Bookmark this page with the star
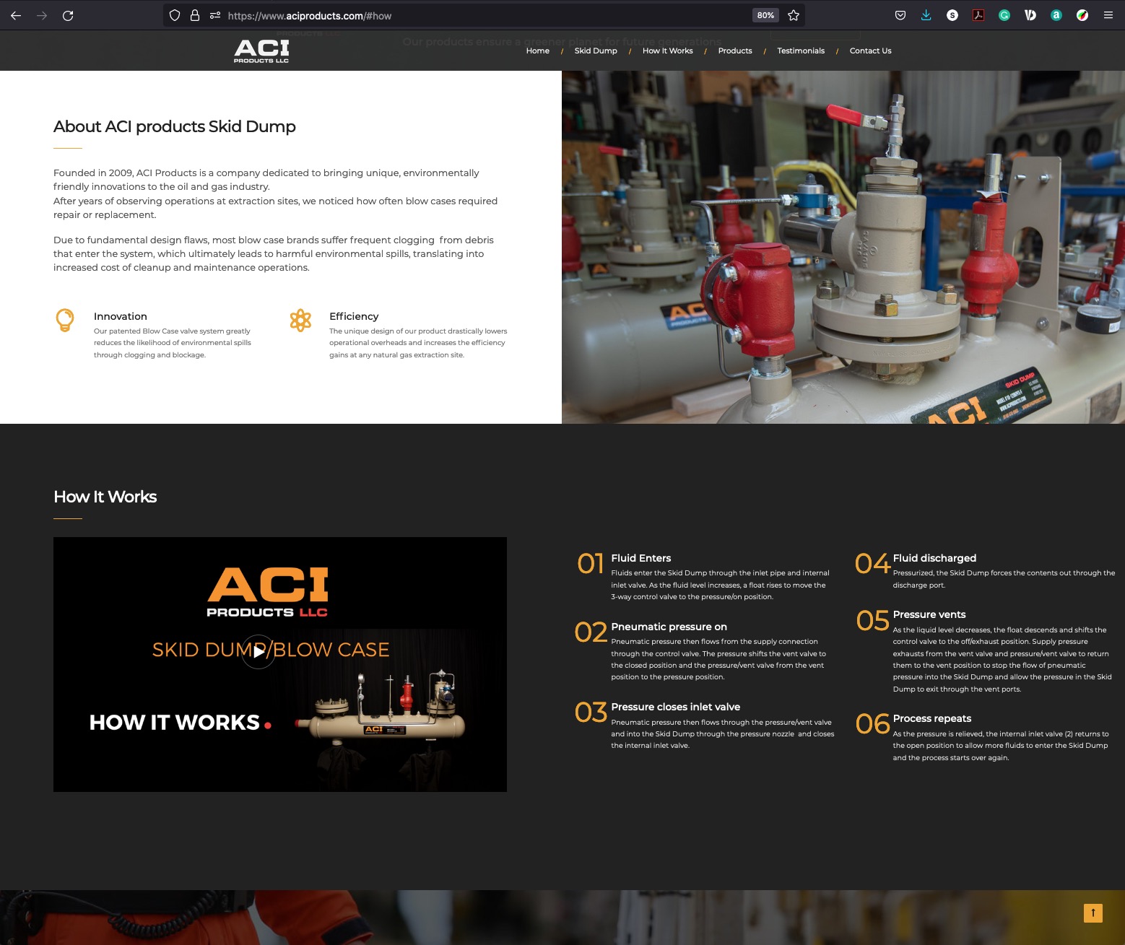Viewport: 1125px width, 945px height. (794, 15)
